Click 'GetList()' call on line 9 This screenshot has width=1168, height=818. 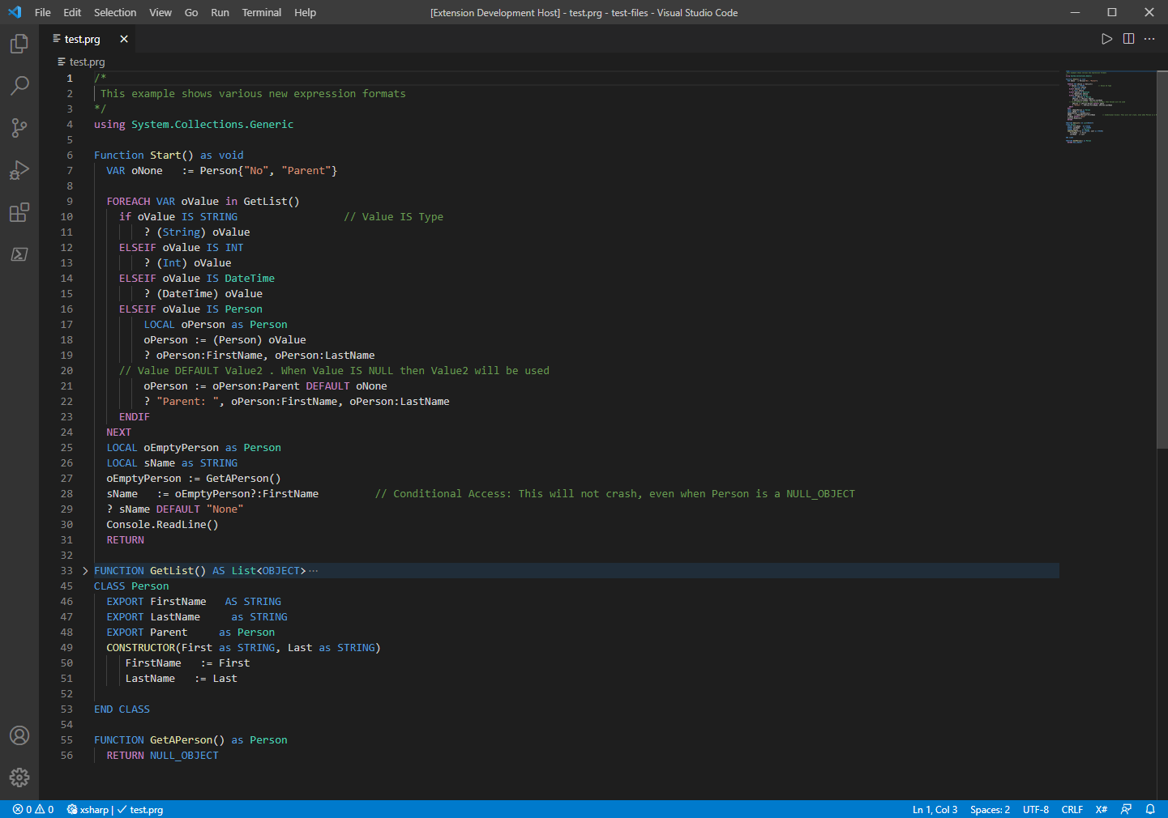point(272,202)
